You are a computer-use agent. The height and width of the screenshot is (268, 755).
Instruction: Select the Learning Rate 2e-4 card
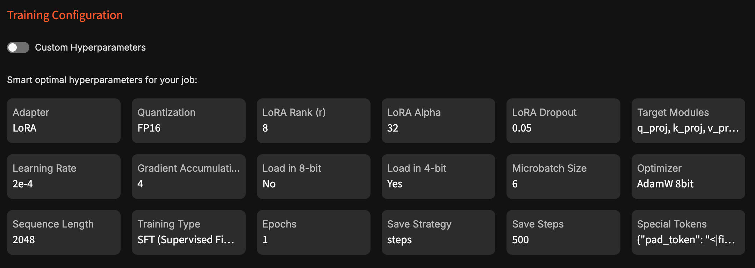click(x=64, y=176)
